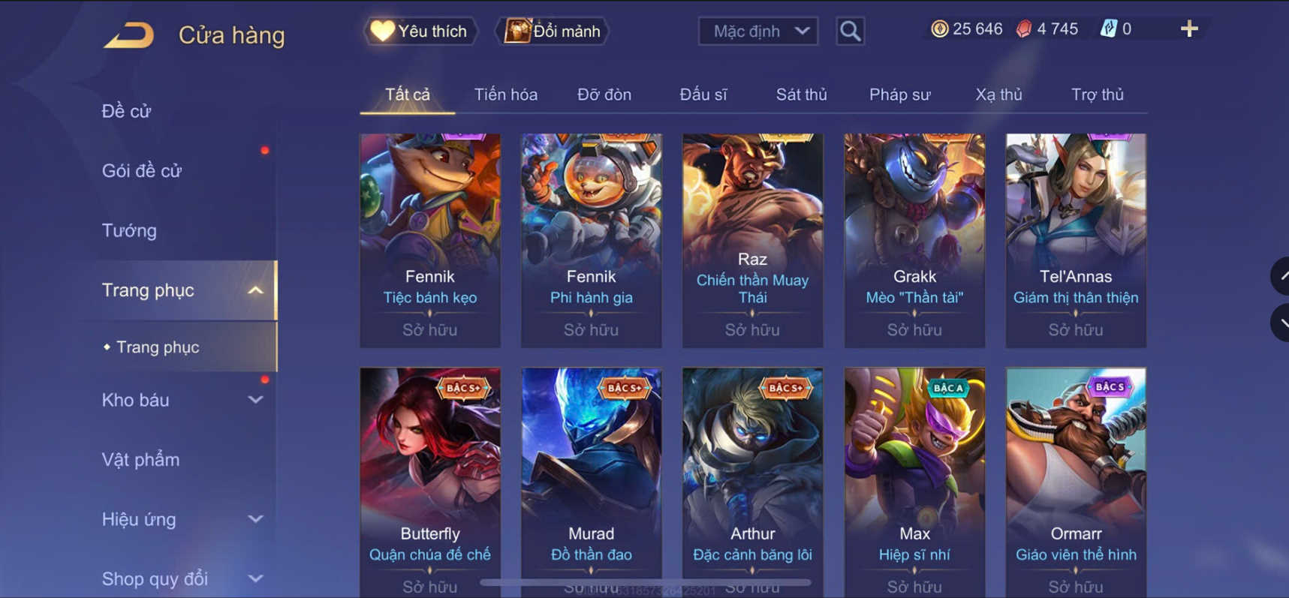
Task: Expand the Hiệu ứng sidebar section
Action: (255, 519)
